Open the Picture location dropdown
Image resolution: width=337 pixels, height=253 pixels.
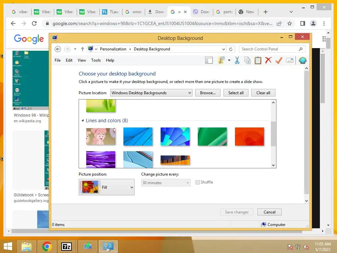(x=151, y=93)
